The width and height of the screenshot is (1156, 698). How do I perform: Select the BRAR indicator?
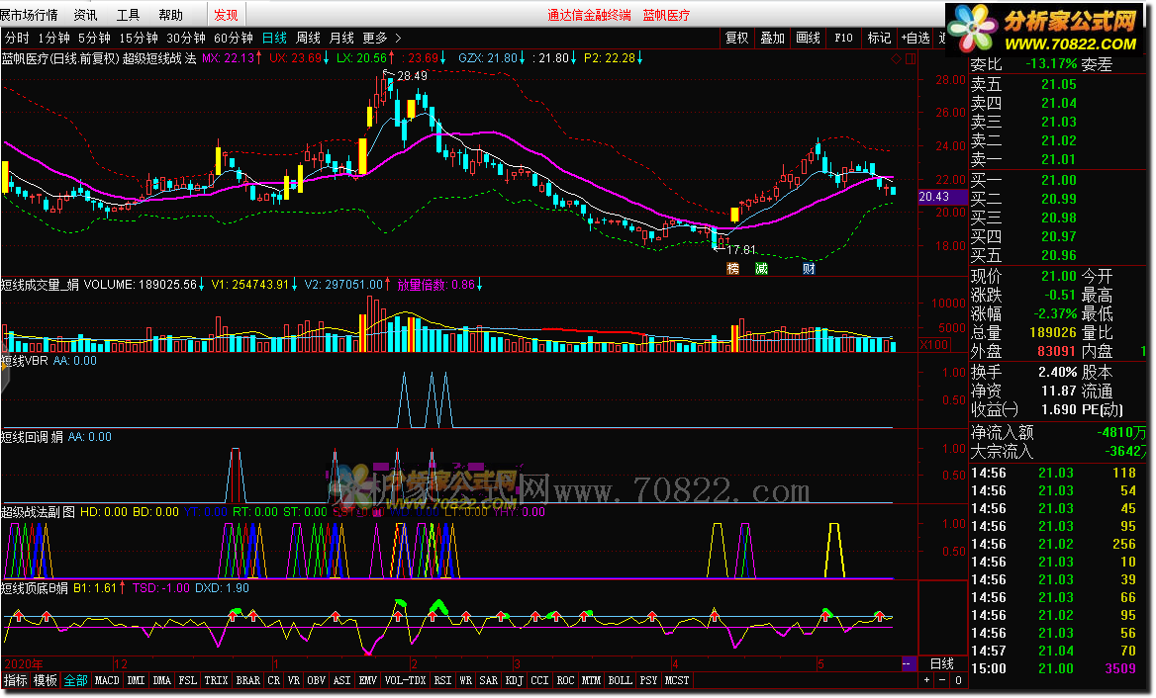(x=247, y=680)
